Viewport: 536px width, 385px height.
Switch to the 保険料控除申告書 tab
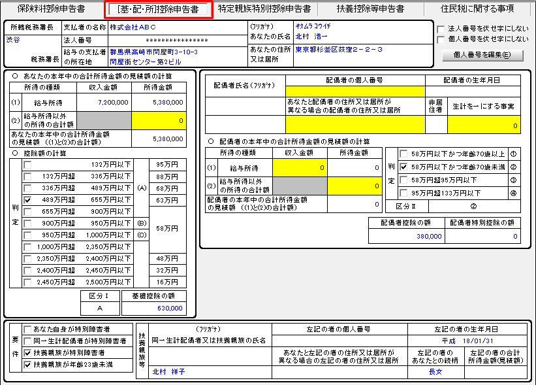[52, 9]
